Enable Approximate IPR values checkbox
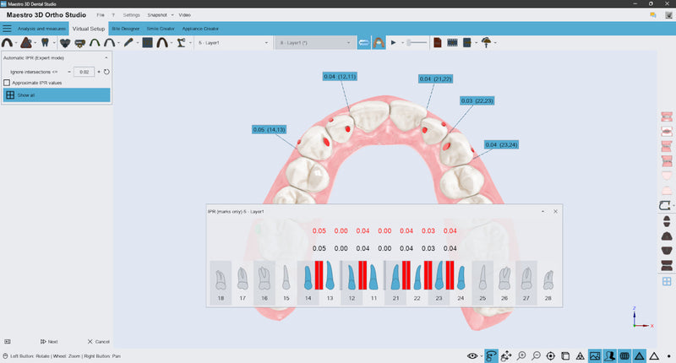The width and height of the screenshot is (676, 363). [x=8, y=83]
